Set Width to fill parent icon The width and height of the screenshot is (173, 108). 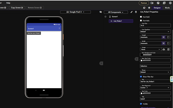tap(168, 43)
